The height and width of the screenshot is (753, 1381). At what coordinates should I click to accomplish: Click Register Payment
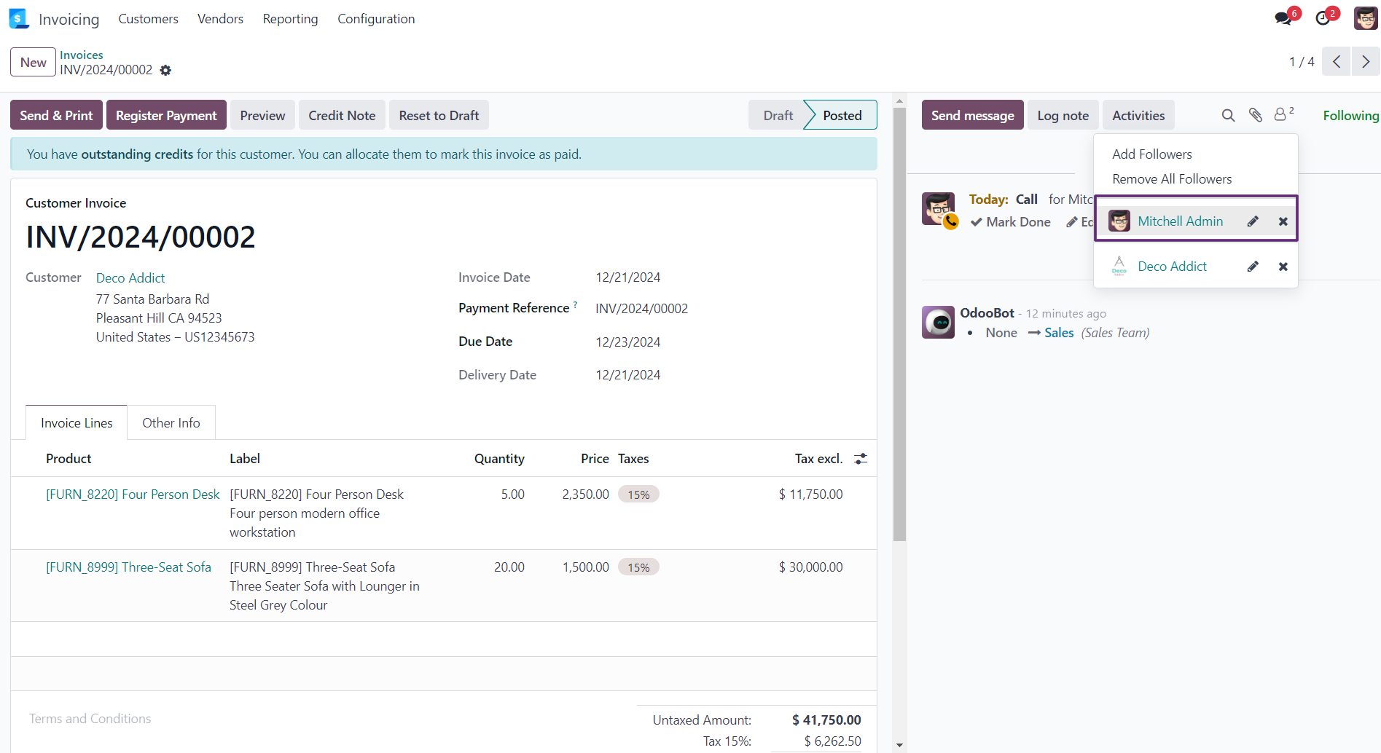click(166, 115)
